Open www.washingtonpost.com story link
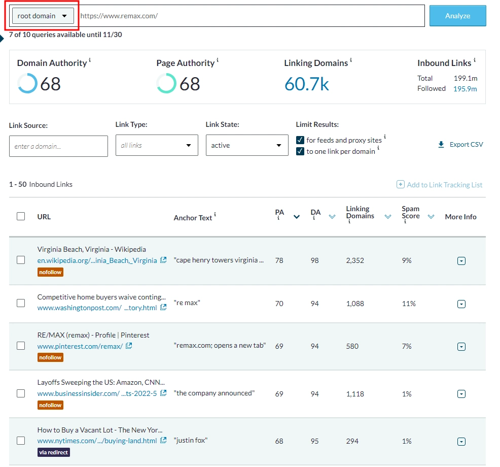The width and height of the screenshot is (500, 467). pos(97,308)
